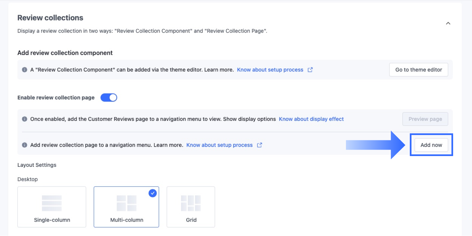Click info icon beside Review Collection Component message
This screenshot has height=236, width=472.
24,70
